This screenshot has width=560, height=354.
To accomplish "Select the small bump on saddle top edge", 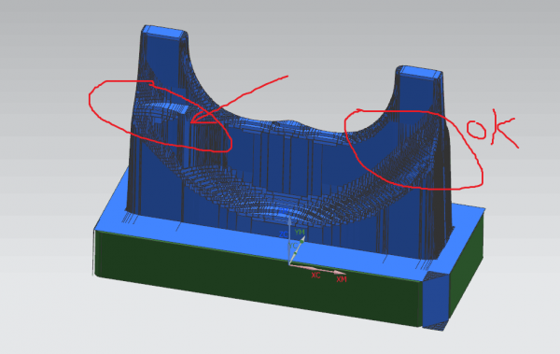I will pyautogui.click(x=291, y=122).
